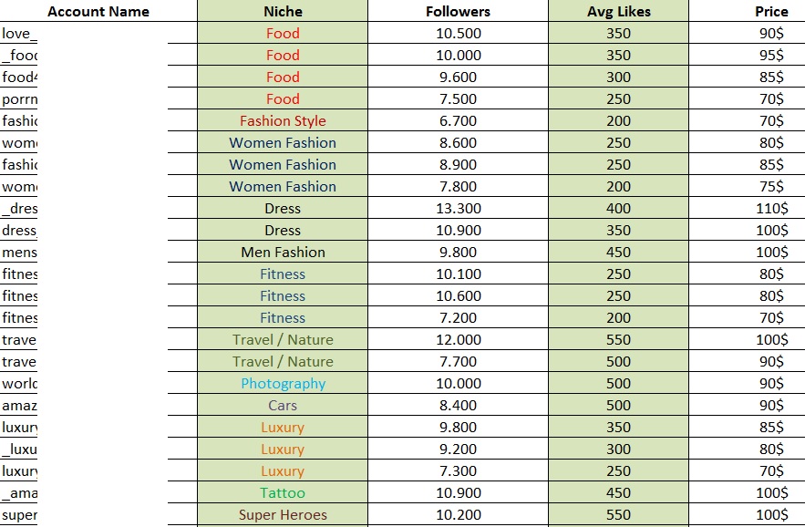Select the Avg Likes header cell
Screen dimensions: 805x527
click(x=619, y=11)
